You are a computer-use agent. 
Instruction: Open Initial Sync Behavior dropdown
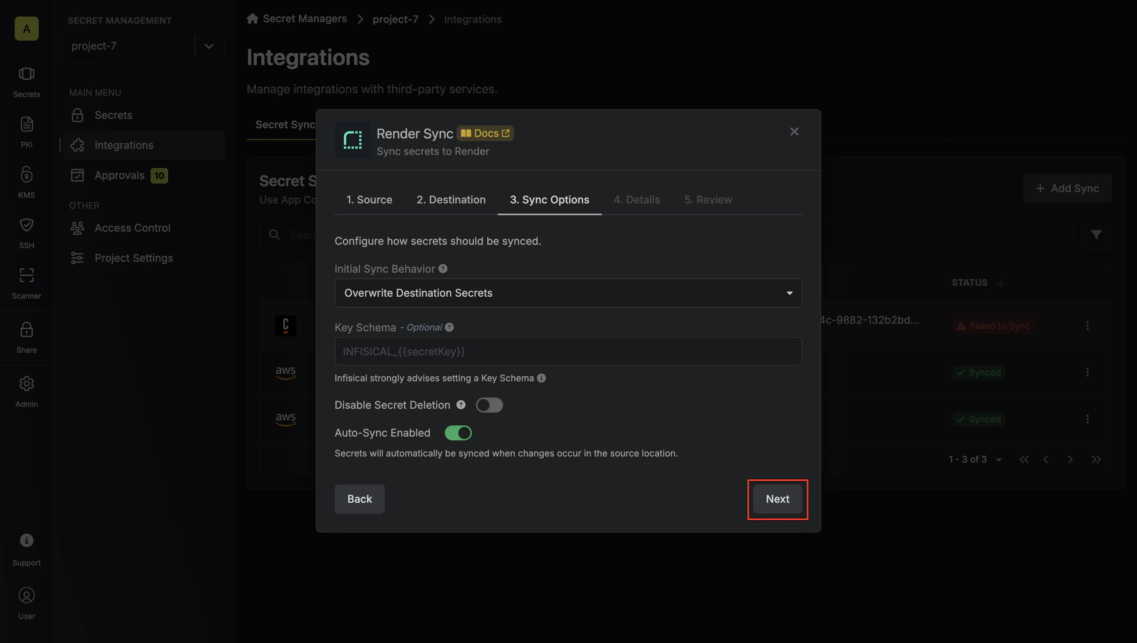pyautogui.click(x=568, y=293)
